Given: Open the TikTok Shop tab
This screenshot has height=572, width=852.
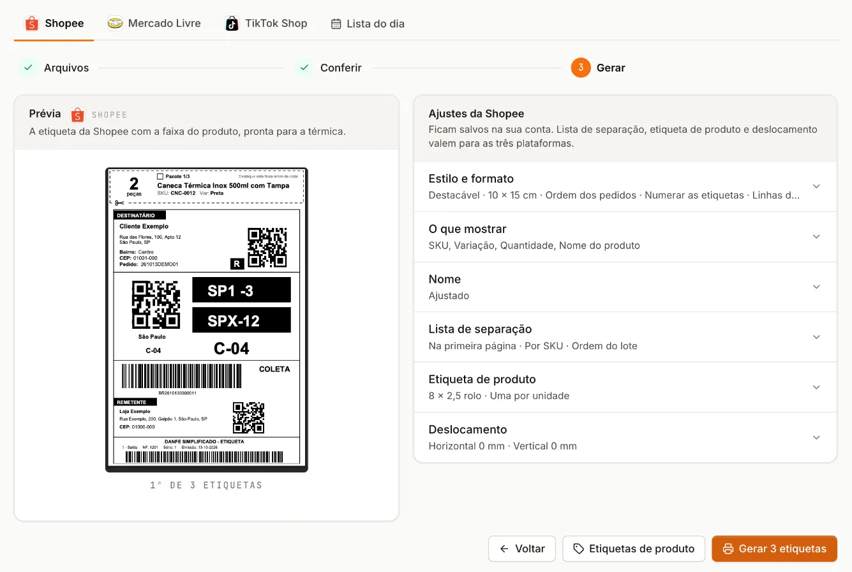Looking at the screenshot, I should coord(266,24).
